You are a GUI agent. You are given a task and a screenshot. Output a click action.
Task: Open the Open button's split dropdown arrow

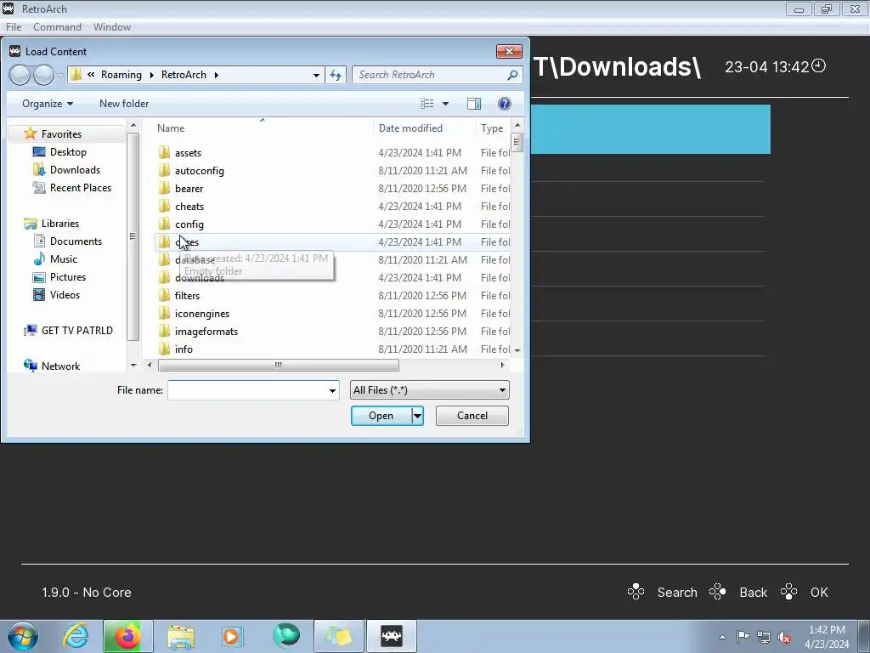coord(417,416)
